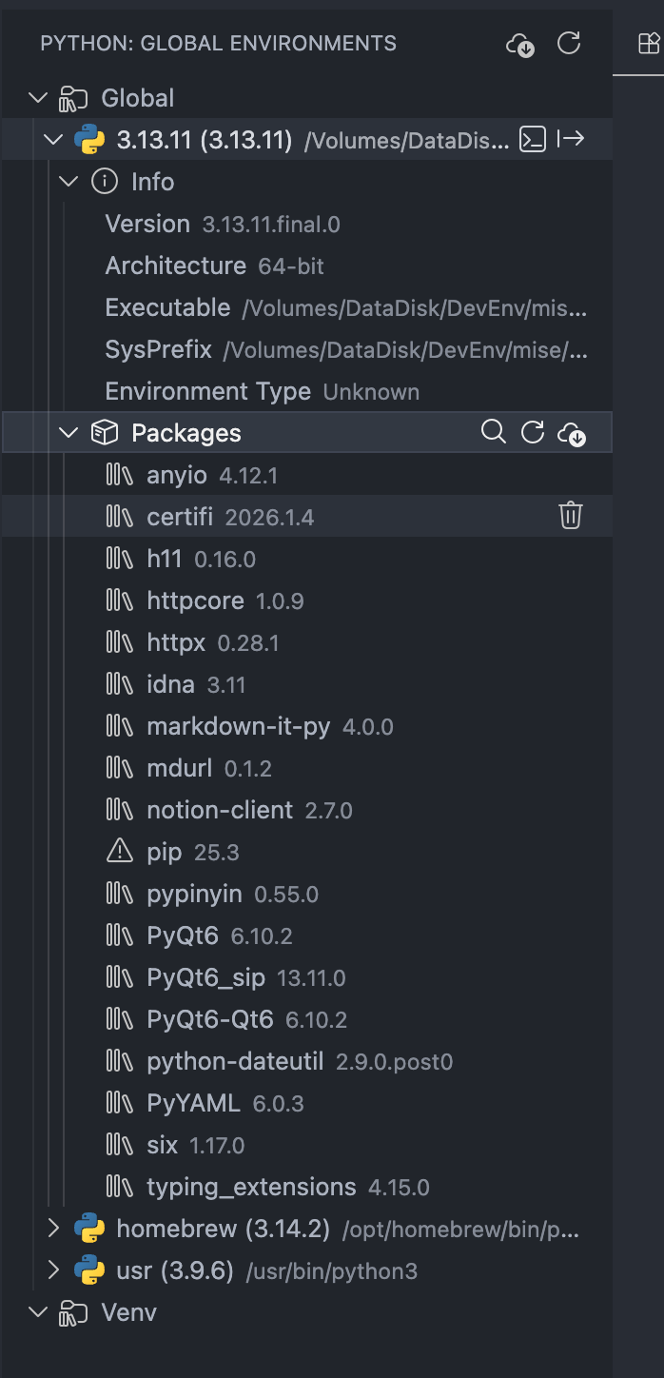Viewport: 664px width, 1378px height.
Task: Select the typing_extensions package
Action: pos(251,1187)
